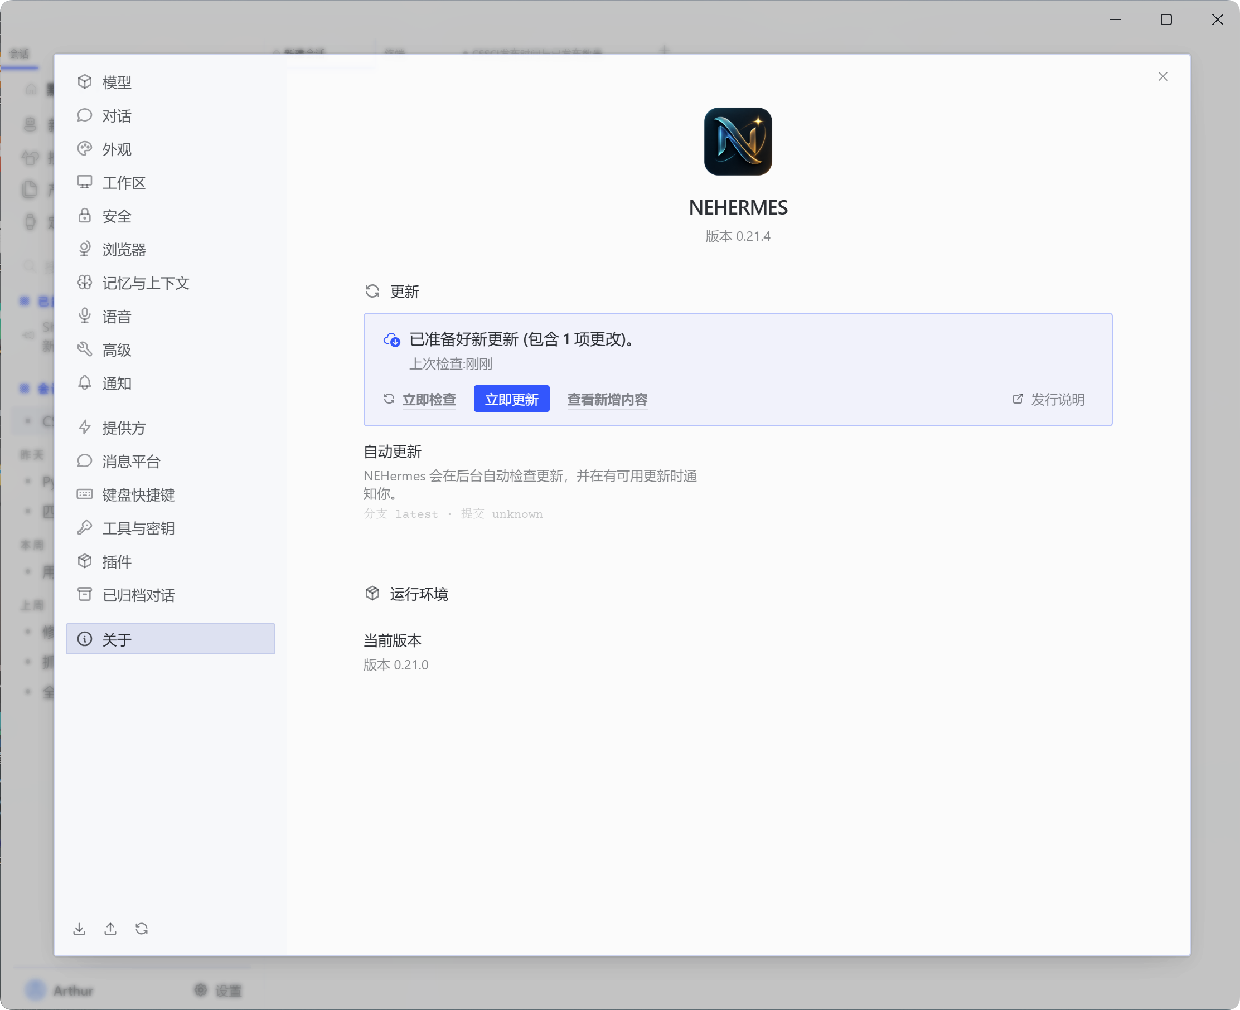Select the 关于 about section
Image resolution: width=1240 pixels, height=1010 pixels.
[170, 639]
